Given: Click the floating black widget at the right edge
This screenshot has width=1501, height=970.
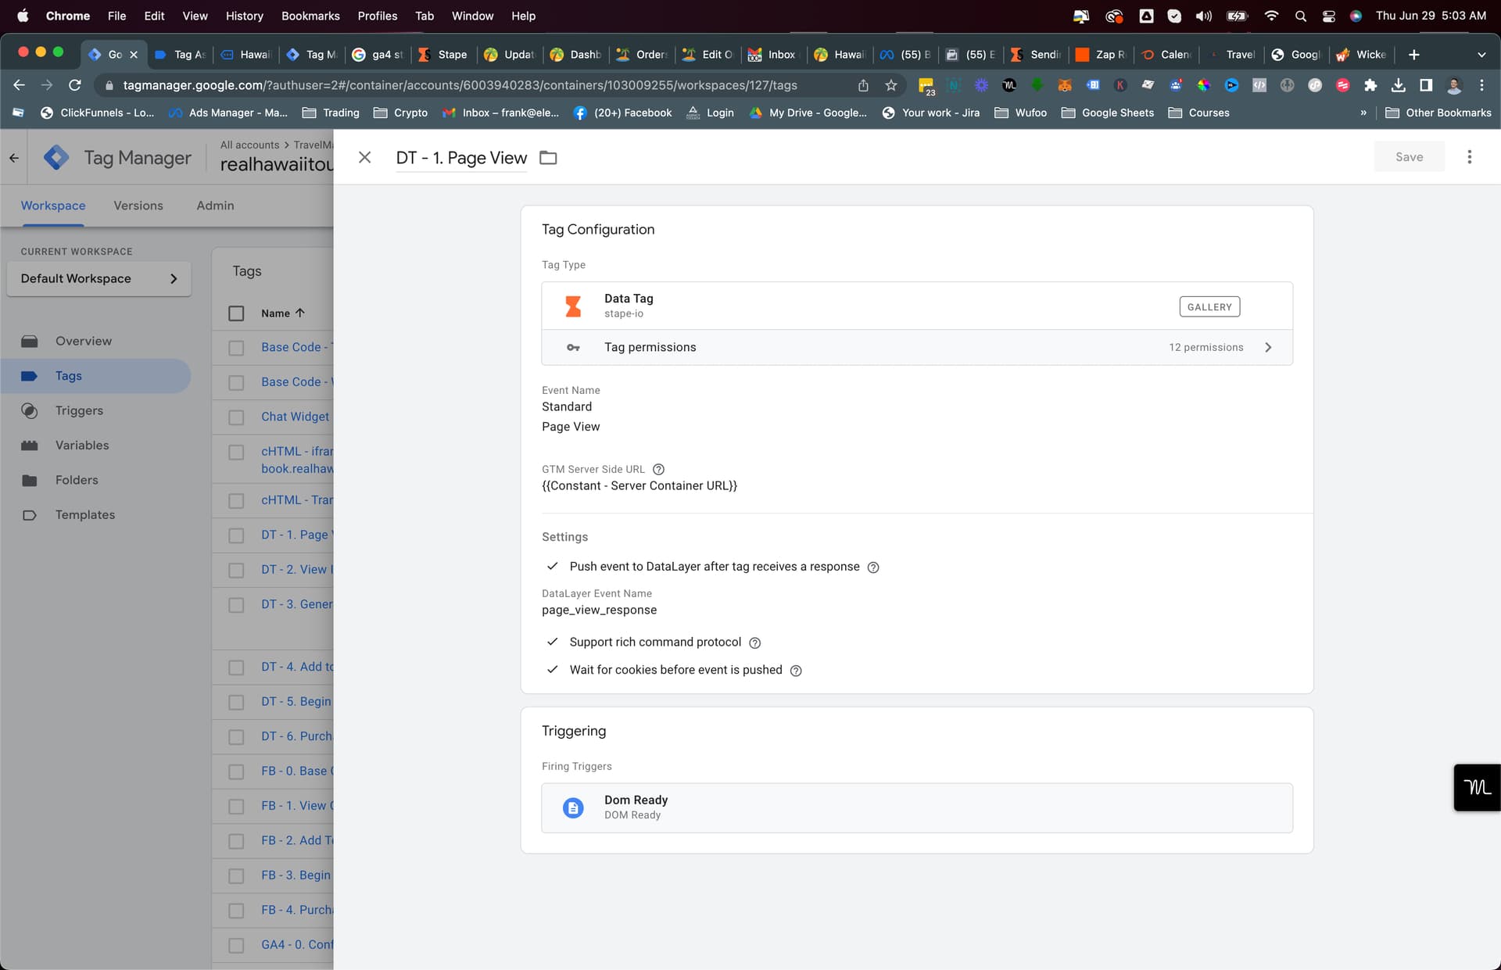Looking at the screenshot, I should [x=1477, y=787].
